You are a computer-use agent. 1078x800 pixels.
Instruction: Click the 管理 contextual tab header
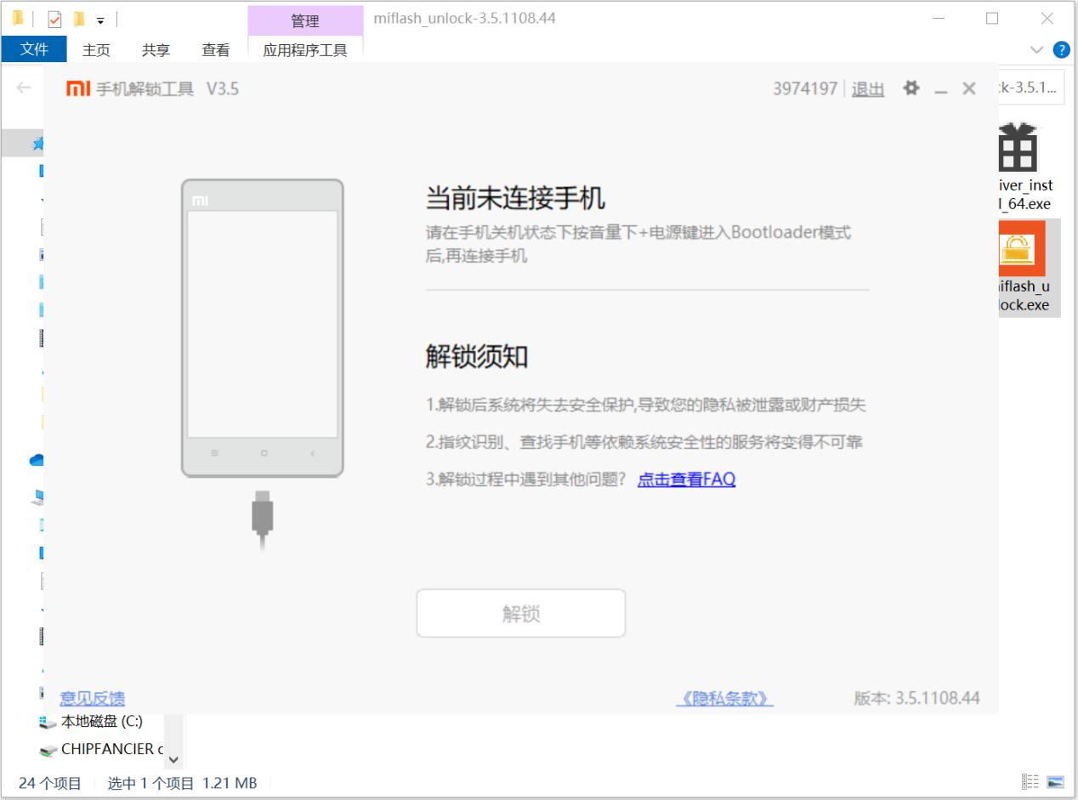[x=305, y=21]
